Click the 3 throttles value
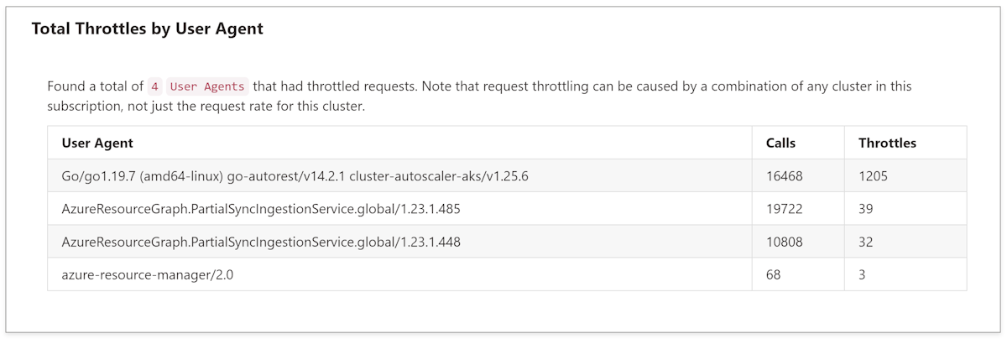Image resolution: width=1007 pixels, height=339 pixels. [862, 274]
